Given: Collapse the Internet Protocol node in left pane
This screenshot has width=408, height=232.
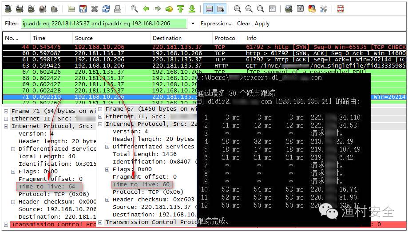Looking at the screenshot, I should click(6, 126).
